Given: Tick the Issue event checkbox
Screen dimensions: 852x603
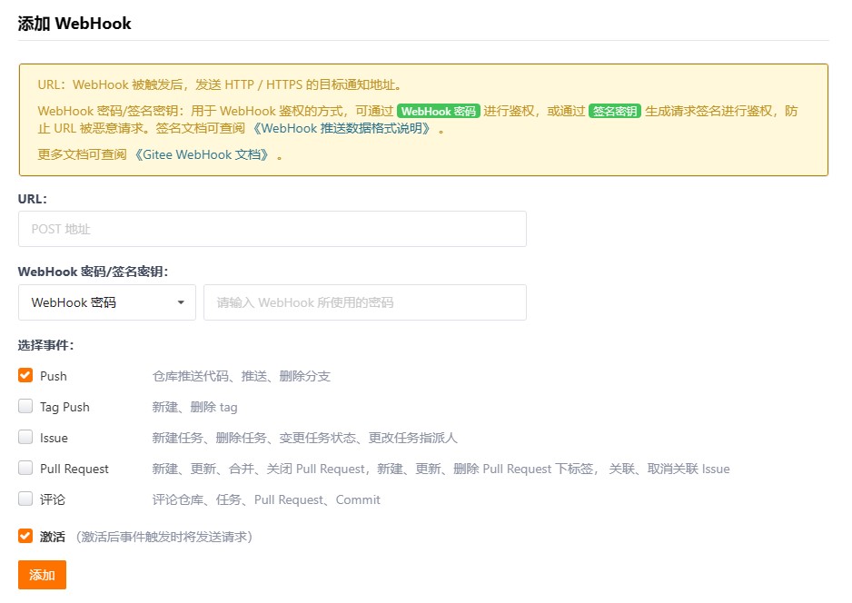Looking at the screenshot, I should (x=25, y=437).
